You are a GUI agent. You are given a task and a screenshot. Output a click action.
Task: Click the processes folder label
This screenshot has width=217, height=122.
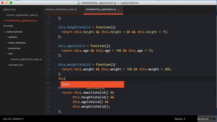click(x=14, y=48)
